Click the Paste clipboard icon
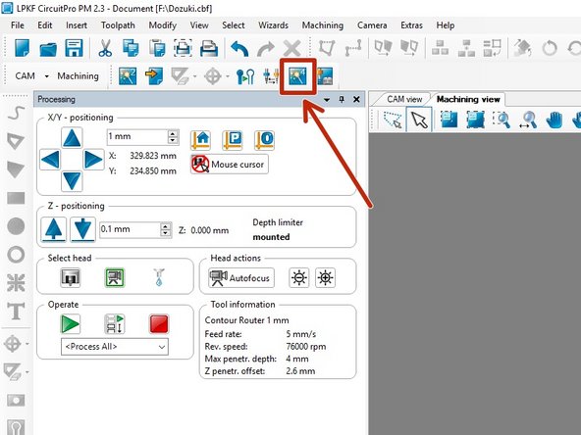 coord(157,48)
